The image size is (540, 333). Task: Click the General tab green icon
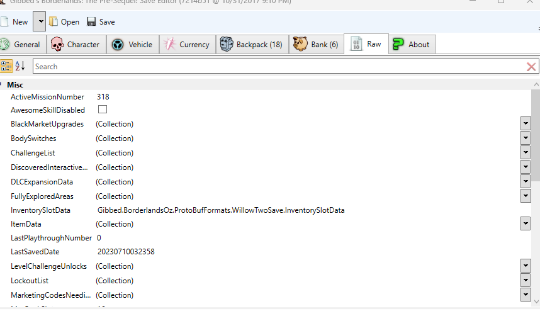pyautogui.click(x=5, y=45)
